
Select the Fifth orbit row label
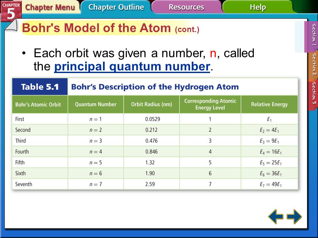tap(20, 163)
